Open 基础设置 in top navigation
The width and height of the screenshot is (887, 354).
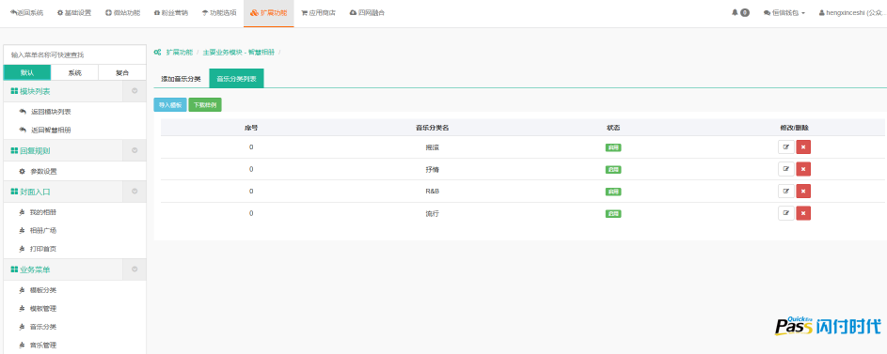74,12
